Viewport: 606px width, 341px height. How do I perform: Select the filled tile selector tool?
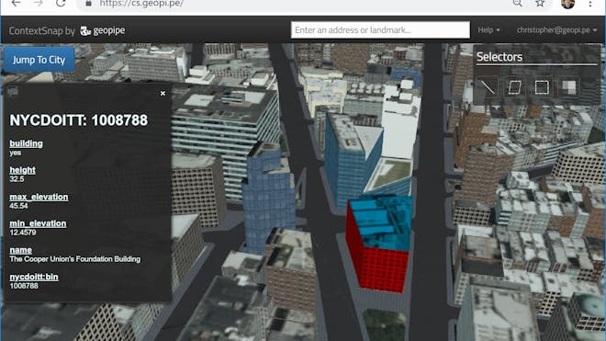tap(568, 87)
